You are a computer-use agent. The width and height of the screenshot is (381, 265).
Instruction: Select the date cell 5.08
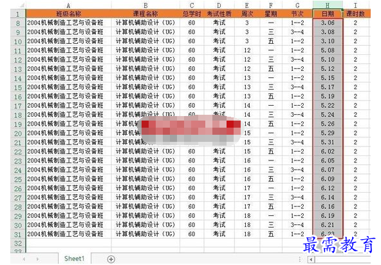point(328,50)
